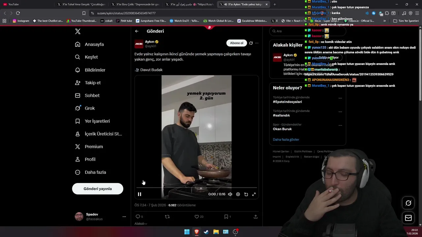The width and height of the screenshot is (422, 237).
Task: Open options dots for #Epsteindosyalari trend
Action: (x=340, y=98)
